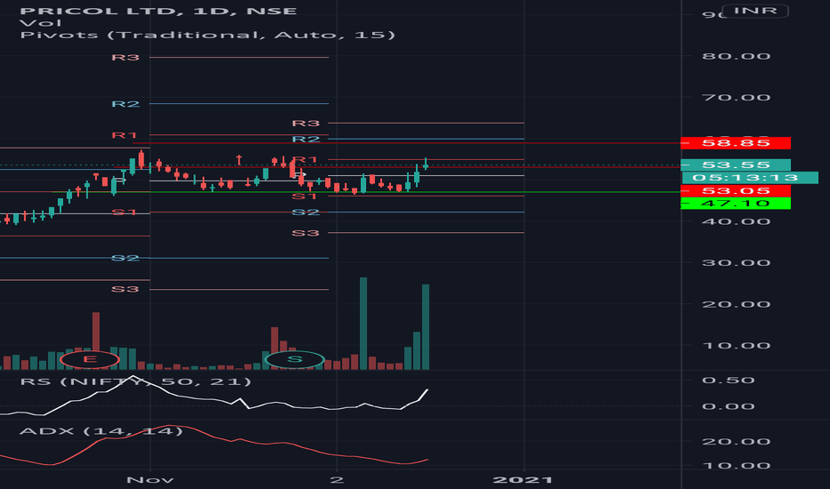Open Pivots (Traditional, Auto, 15) indicator legend

(207, 36)
